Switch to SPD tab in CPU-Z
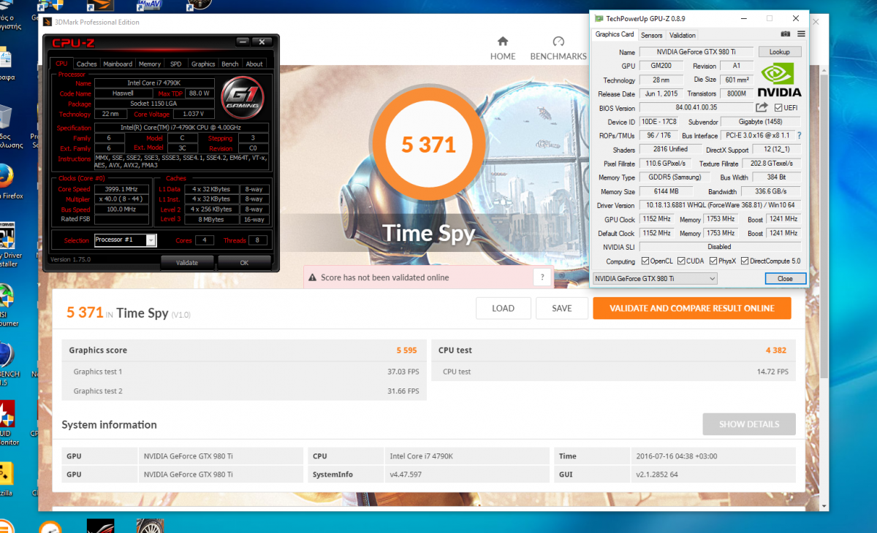The height and width of the screenshot is (533, 877). click(x=176, y=64)
